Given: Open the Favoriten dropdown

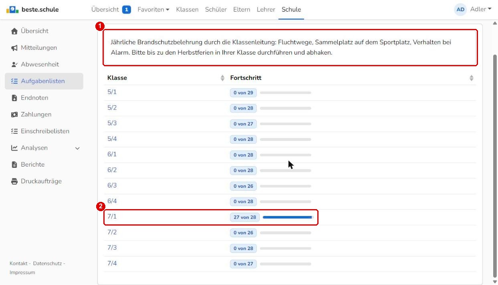Looking at the screenshot, I should tap(153, 10).
